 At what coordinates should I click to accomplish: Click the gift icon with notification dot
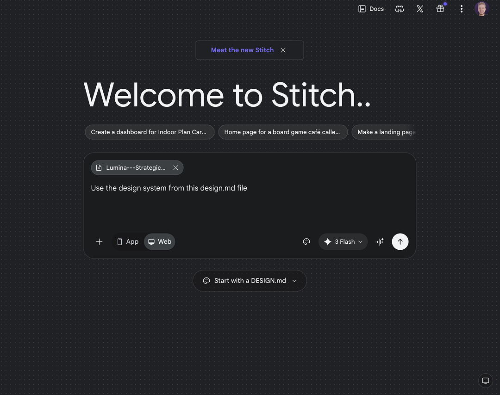(x=440, y=9)
